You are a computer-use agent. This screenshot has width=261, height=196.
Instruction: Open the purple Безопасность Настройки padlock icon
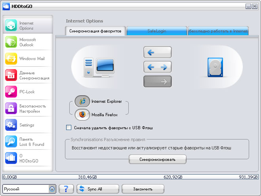pos(11,108)
